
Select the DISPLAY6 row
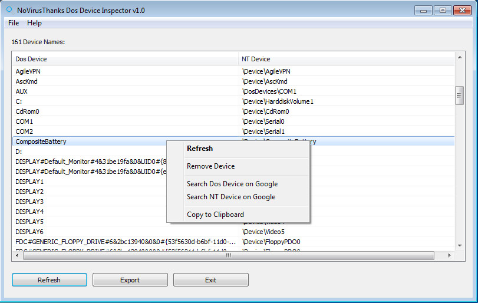click(233, 232)
